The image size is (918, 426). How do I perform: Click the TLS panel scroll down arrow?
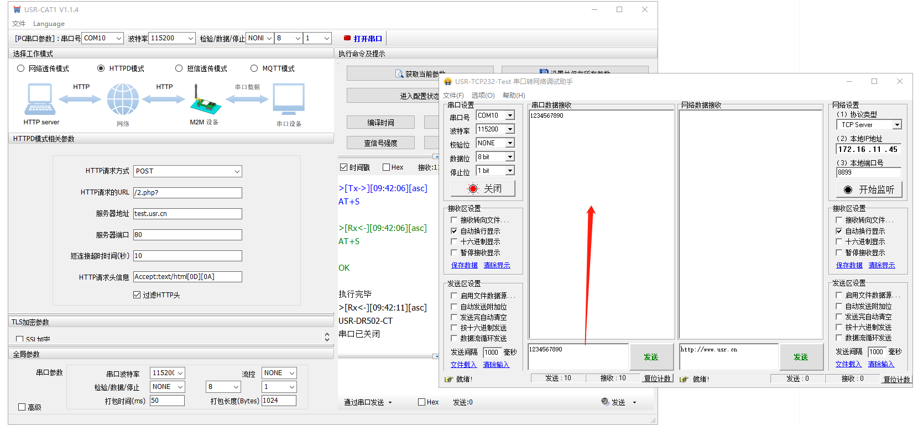click(327, 339)
